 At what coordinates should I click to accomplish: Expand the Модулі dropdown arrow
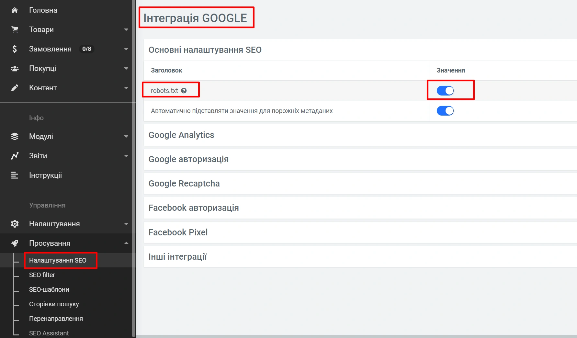(126, 137)
